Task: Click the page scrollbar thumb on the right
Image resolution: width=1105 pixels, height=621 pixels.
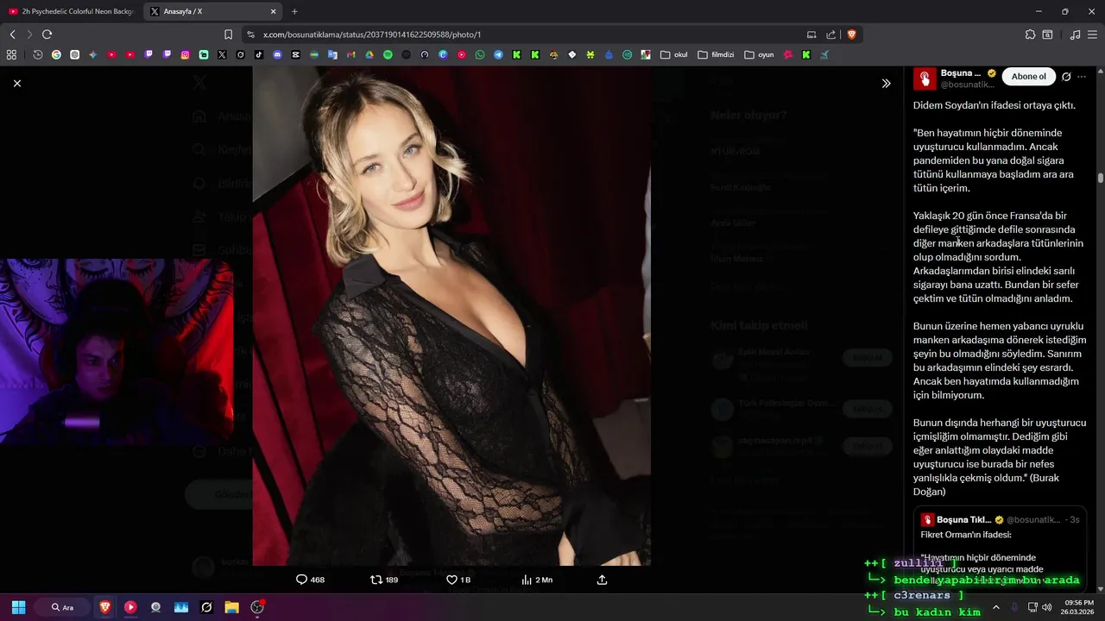Action: tap(1101, 178)
